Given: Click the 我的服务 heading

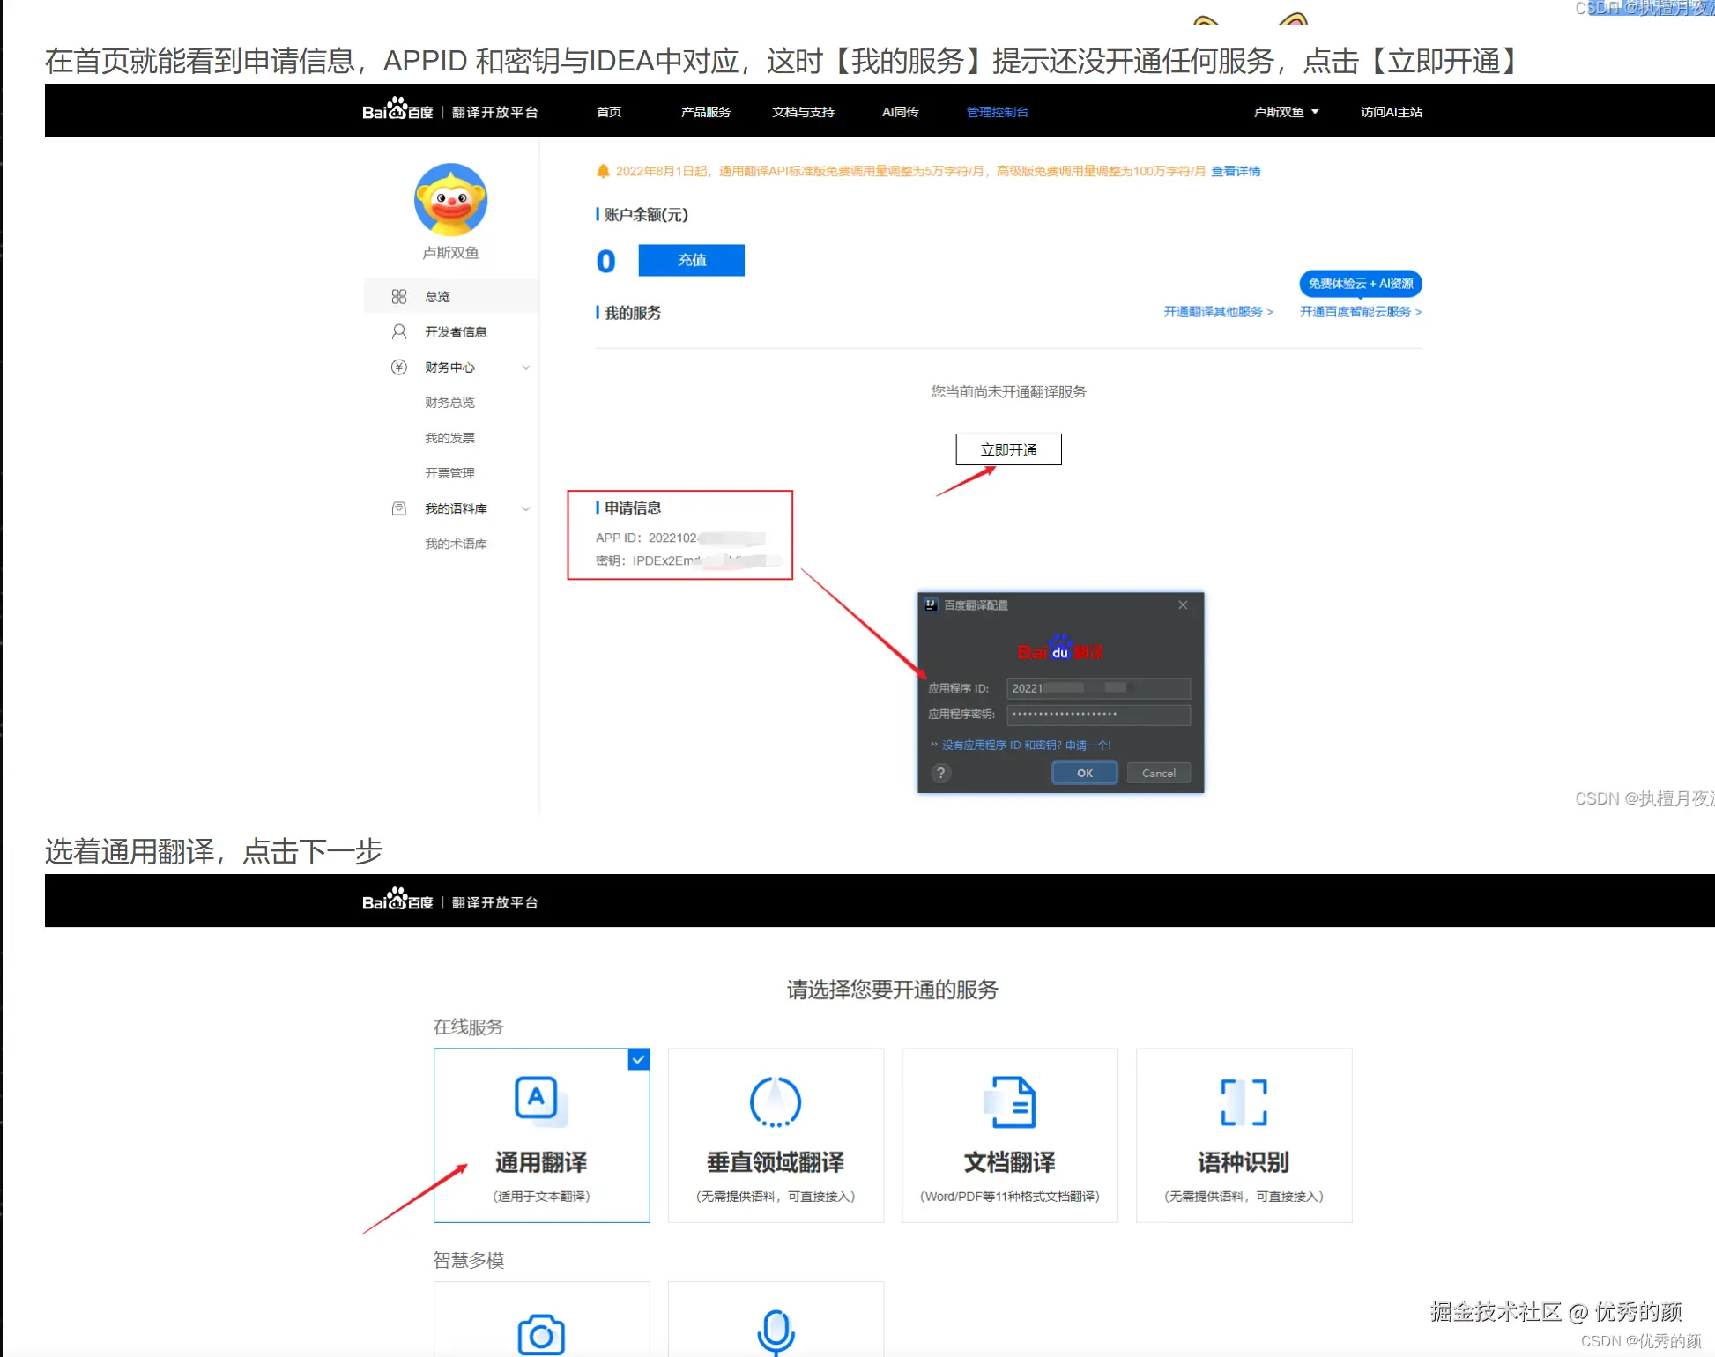Looking at the screenshot, I should 632,313.
